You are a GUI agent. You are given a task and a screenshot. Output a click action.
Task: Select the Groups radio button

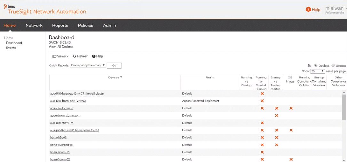[333, 65]
